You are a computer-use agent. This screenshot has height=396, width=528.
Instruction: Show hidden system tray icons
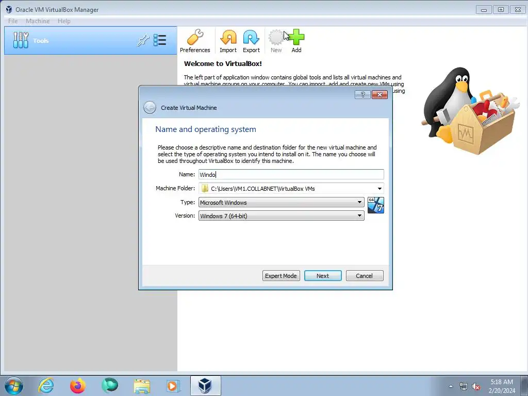point(451,386)
